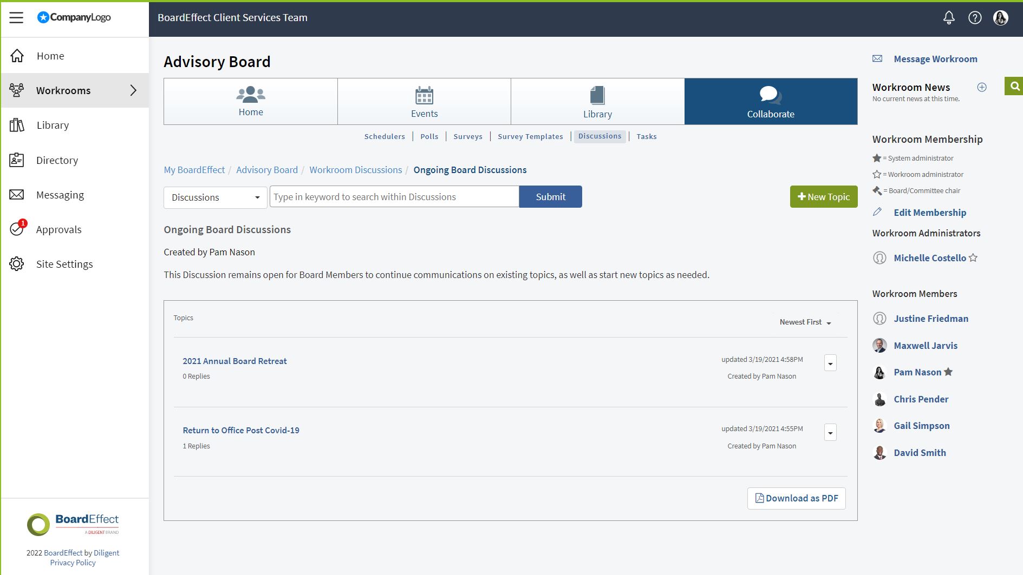Viewport: 1023px width, 575px height.
Task: Change sort order using Newest First dropdown
Action: 805,322
